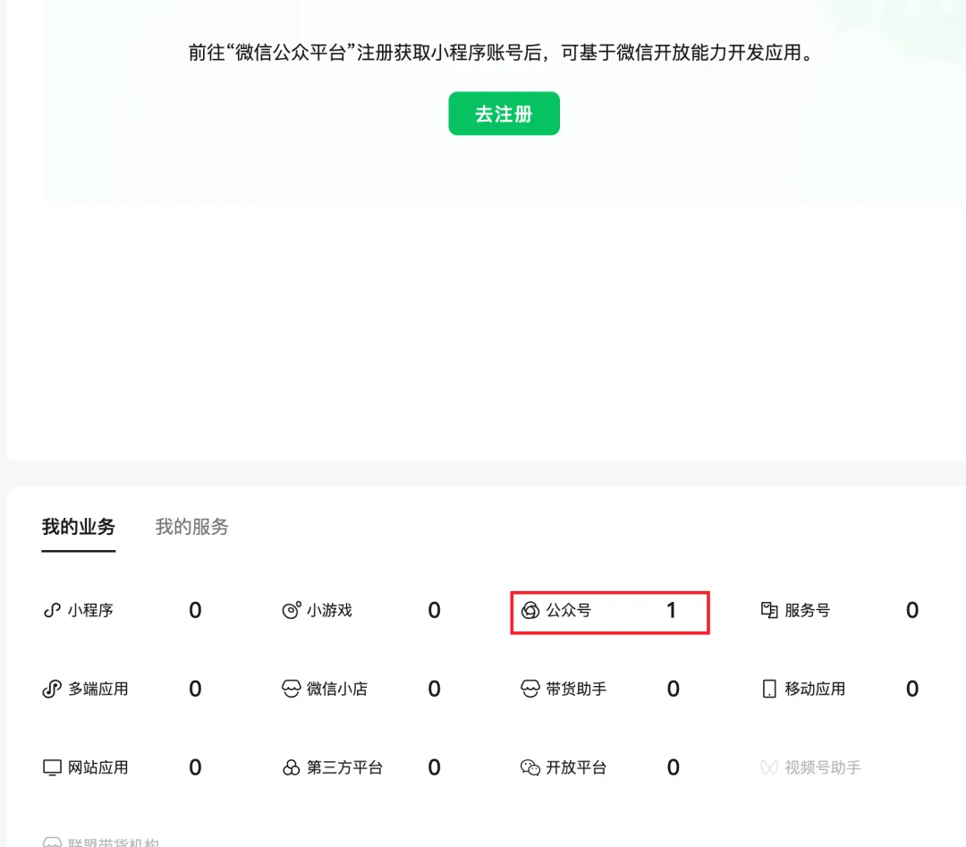The image size is (966, 847).
Task: Click the 网站应用 monitor icon
Action: tap(53, 767)
